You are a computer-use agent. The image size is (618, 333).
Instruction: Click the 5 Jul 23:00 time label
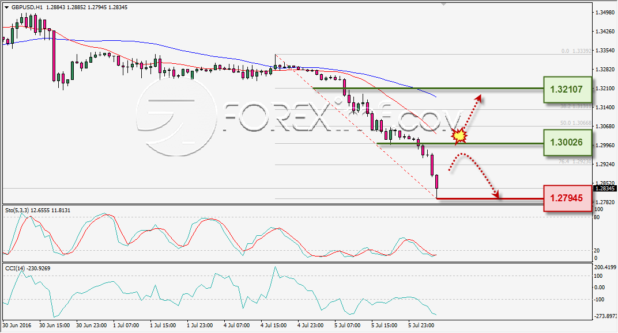click(421, 325)
